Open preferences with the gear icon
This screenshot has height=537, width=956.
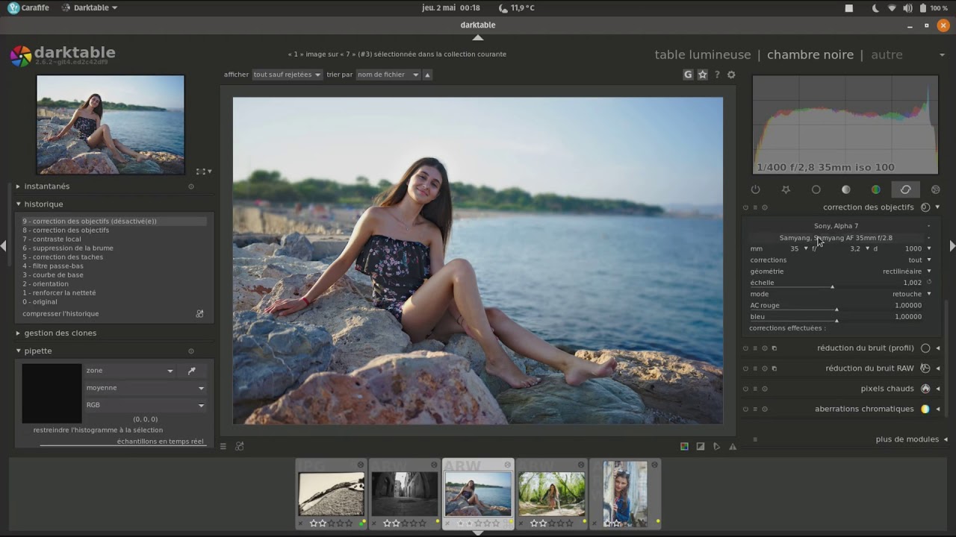(x=731, y=75)
